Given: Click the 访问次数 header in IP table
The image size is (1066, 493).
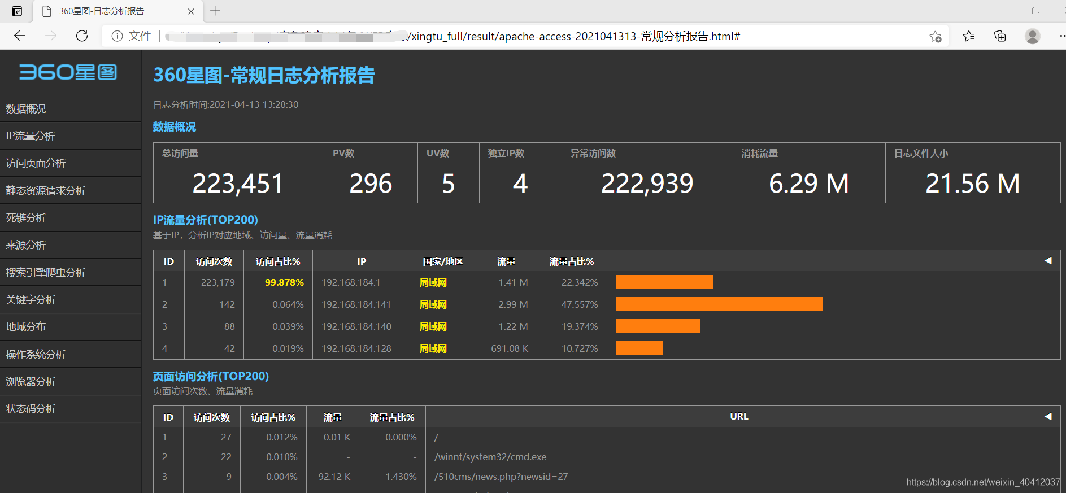Looking at the screenshot, I should pyautogui.click(x=214, y=261).
